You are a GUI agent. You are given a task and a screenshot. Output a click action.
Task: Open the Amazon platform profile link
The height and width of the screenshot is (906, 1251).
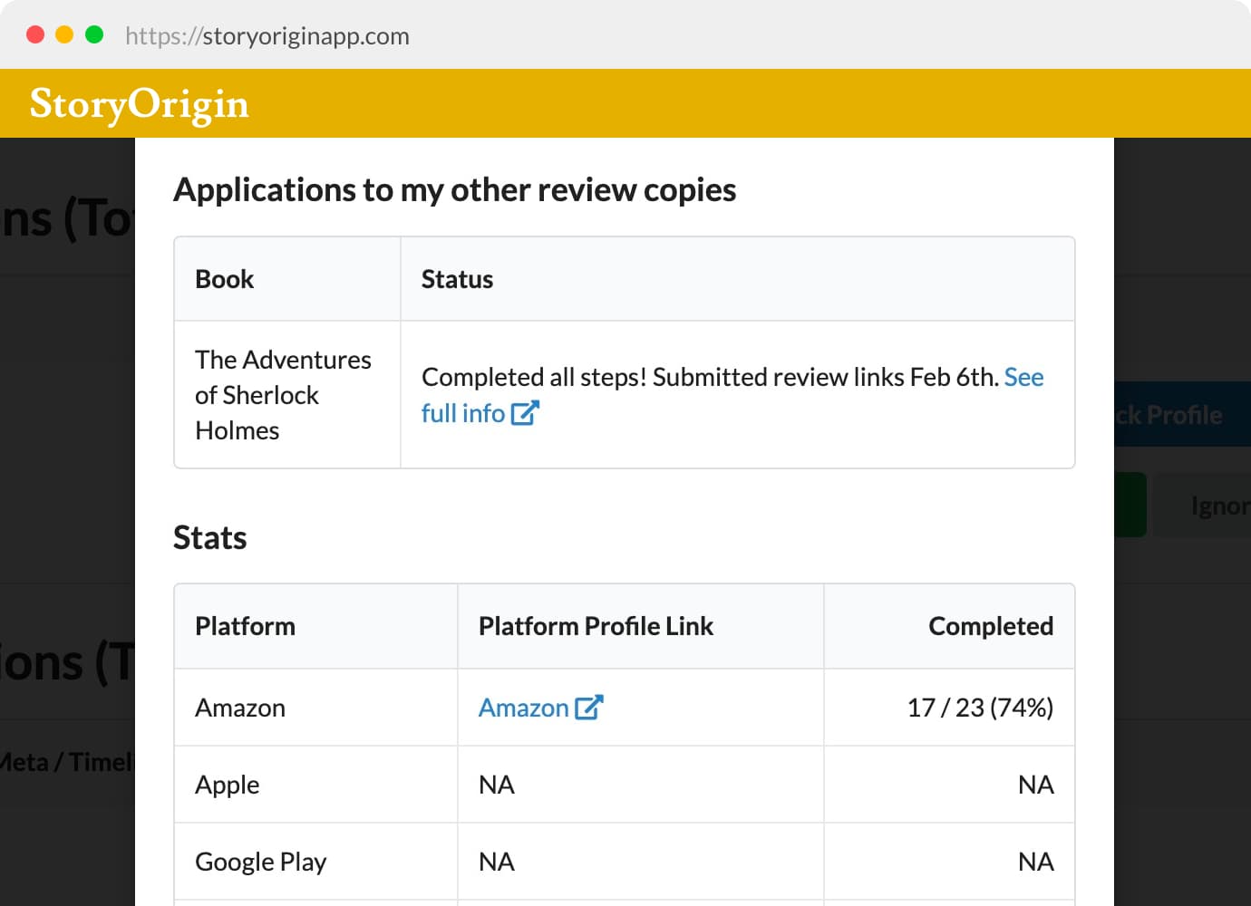(524, 708)
